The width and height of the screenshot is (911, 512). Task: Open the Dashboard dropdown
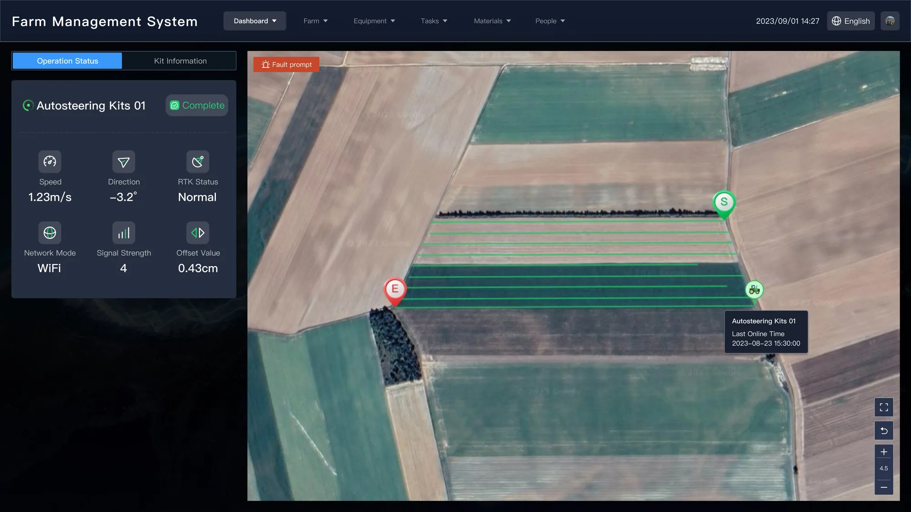(255, 21)
